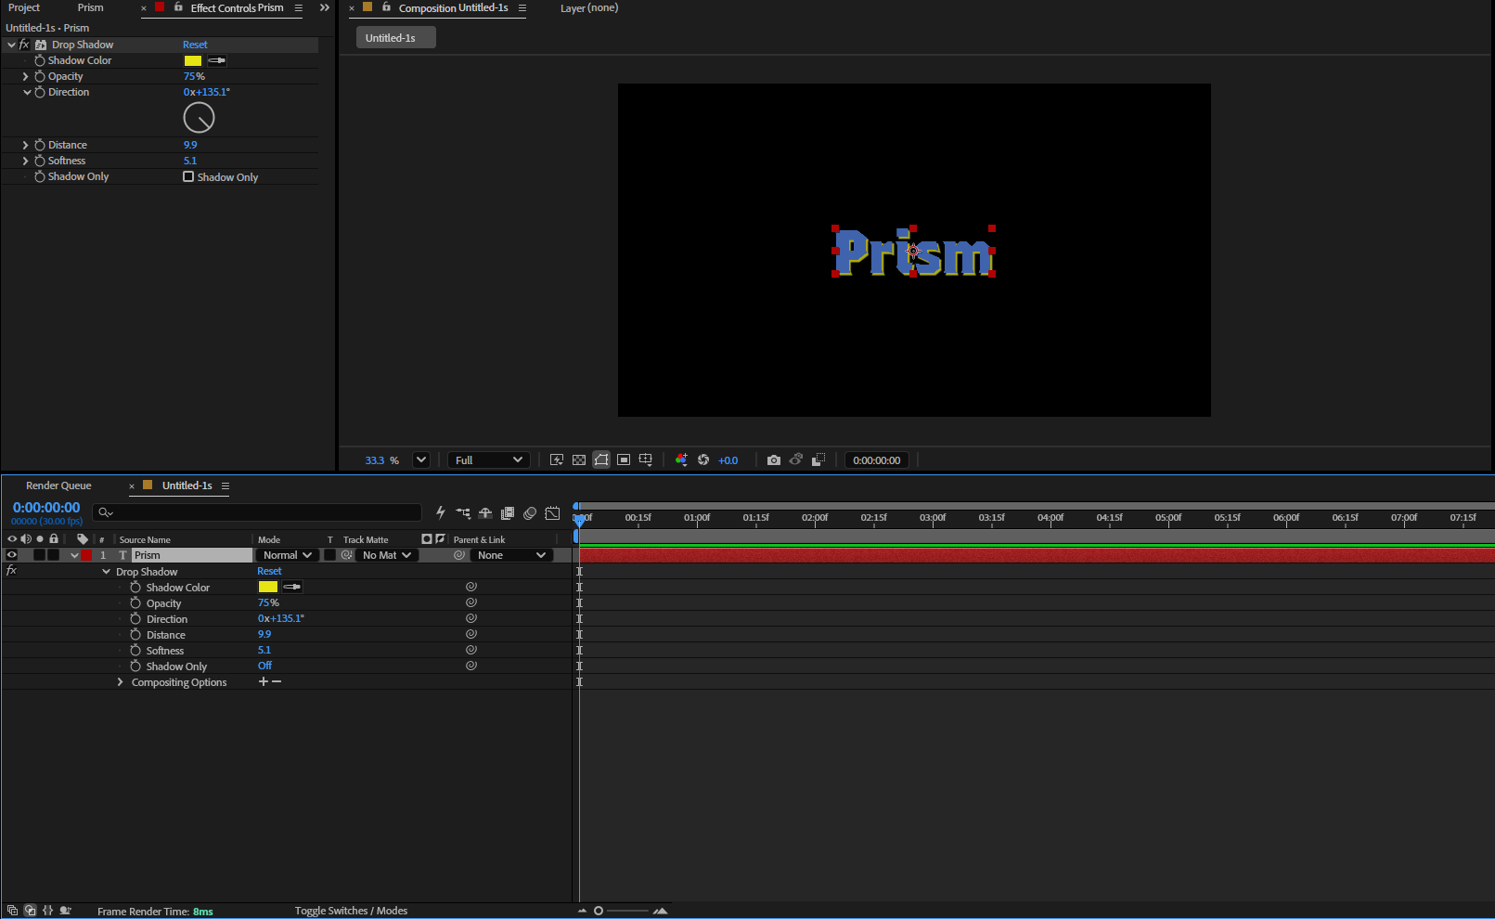1495x919 pixels.
Task: Toggle Drop Shadow fx switch in Effect Controls
Action: click(x=24, y=45)
